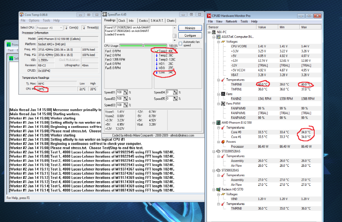Collapse the ST31000528AS drive node
Screen dimensions: 342x222
214,152
